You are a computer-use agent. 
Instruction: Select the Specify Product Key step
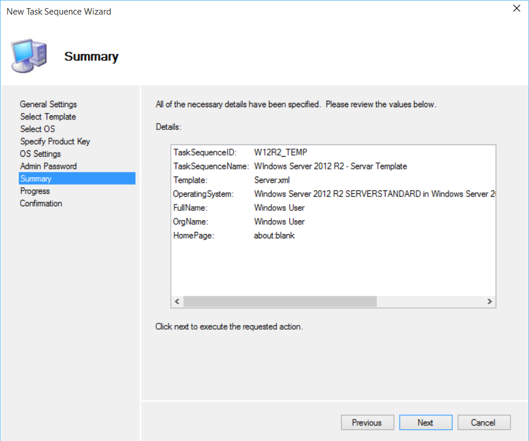pos(55,142)
